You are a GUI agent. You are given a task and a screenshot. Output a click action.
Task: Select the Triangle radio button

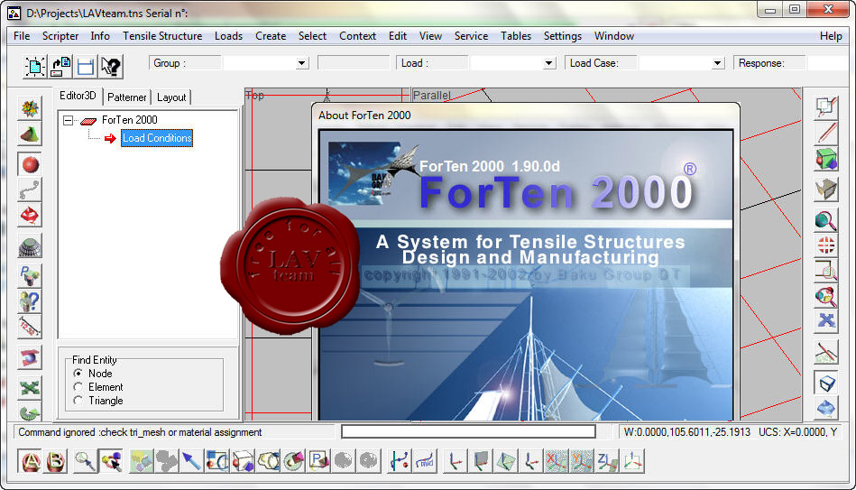click(78, 401)
